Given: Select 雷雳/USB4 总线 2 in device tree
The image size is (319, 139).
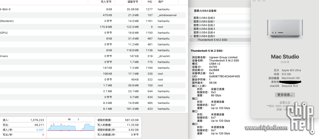Looking at the screenshot, I should click(204, 25).
